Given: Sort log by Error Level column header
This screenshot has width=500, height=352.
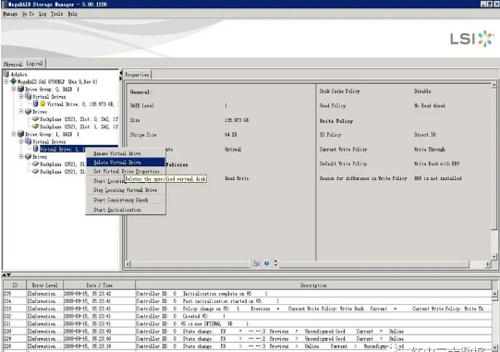Looking at the screenshot, I should point(44,285).
